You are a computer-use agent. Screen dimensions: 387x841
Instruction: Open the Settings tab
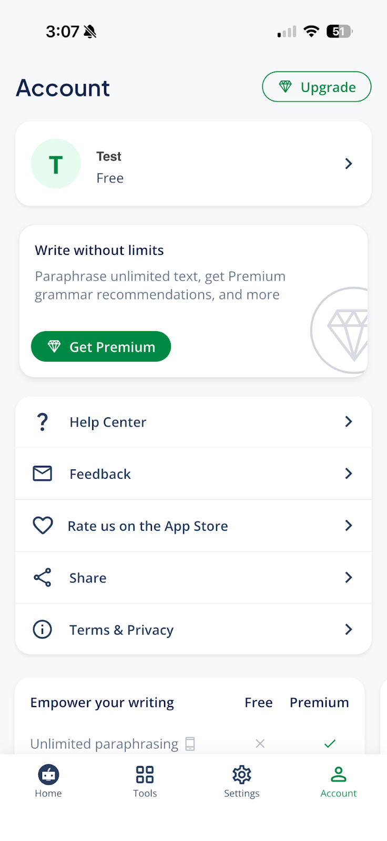point(242,781)
